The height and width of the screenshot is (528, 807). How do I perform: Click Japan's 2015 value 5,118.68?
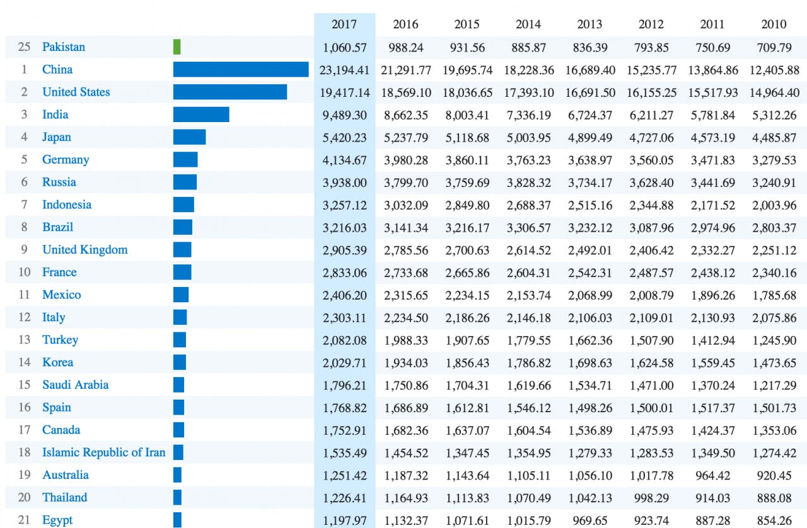(x=467, y=137)
